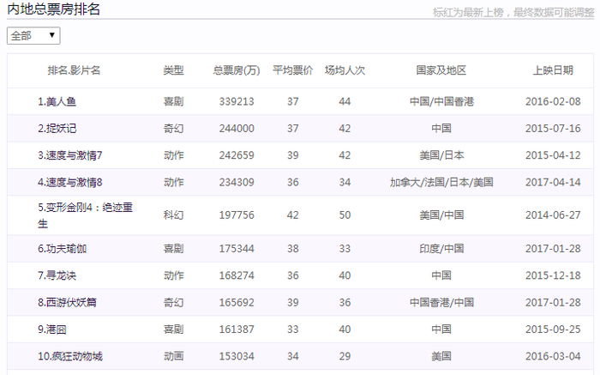Click the 内地总票房排名 heading
Viewport: 600px width, 375px height.
point(53,9)
